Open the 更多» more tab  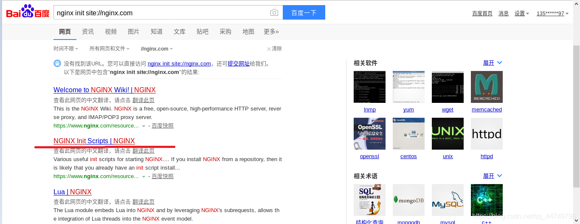(x=271, y=31)
